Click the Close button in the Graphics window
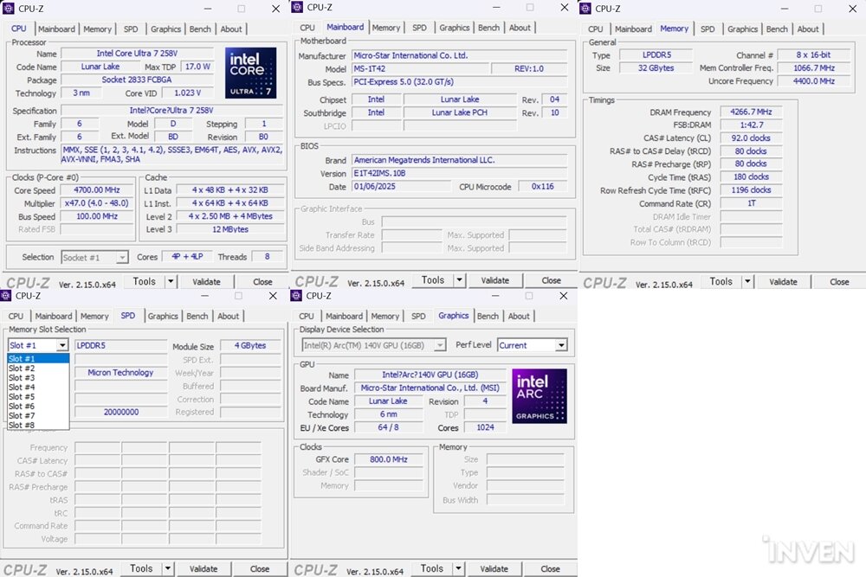866x577 pixels. pos(550,568)
